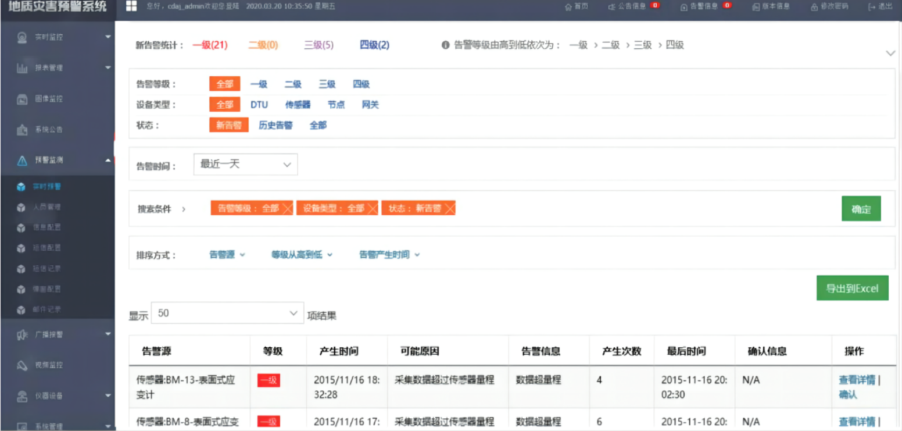This screenshot has width=902, height=431.
Task: Open 信息配置 in the sidebar submenu
Action: pyautogui.click(x=47, y=227)
